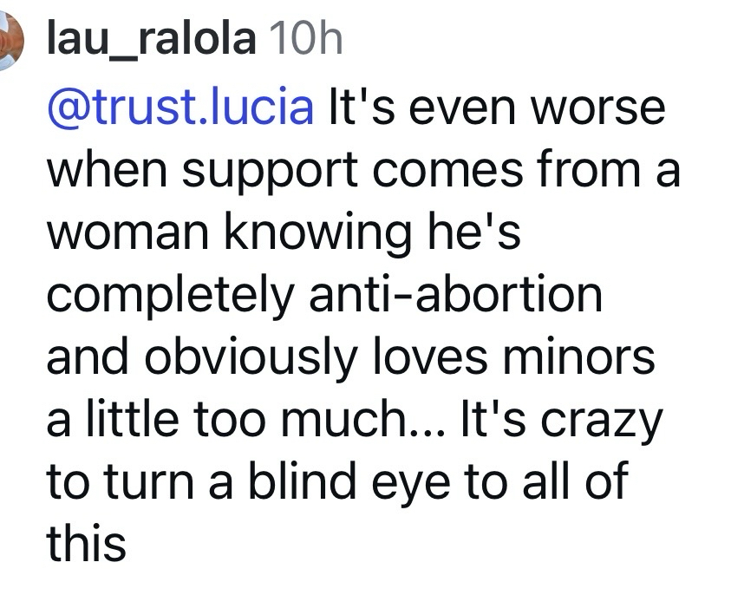Open lau_ralola's profile picture
This screenshot has height=595, width=744.
coord(9,43)
